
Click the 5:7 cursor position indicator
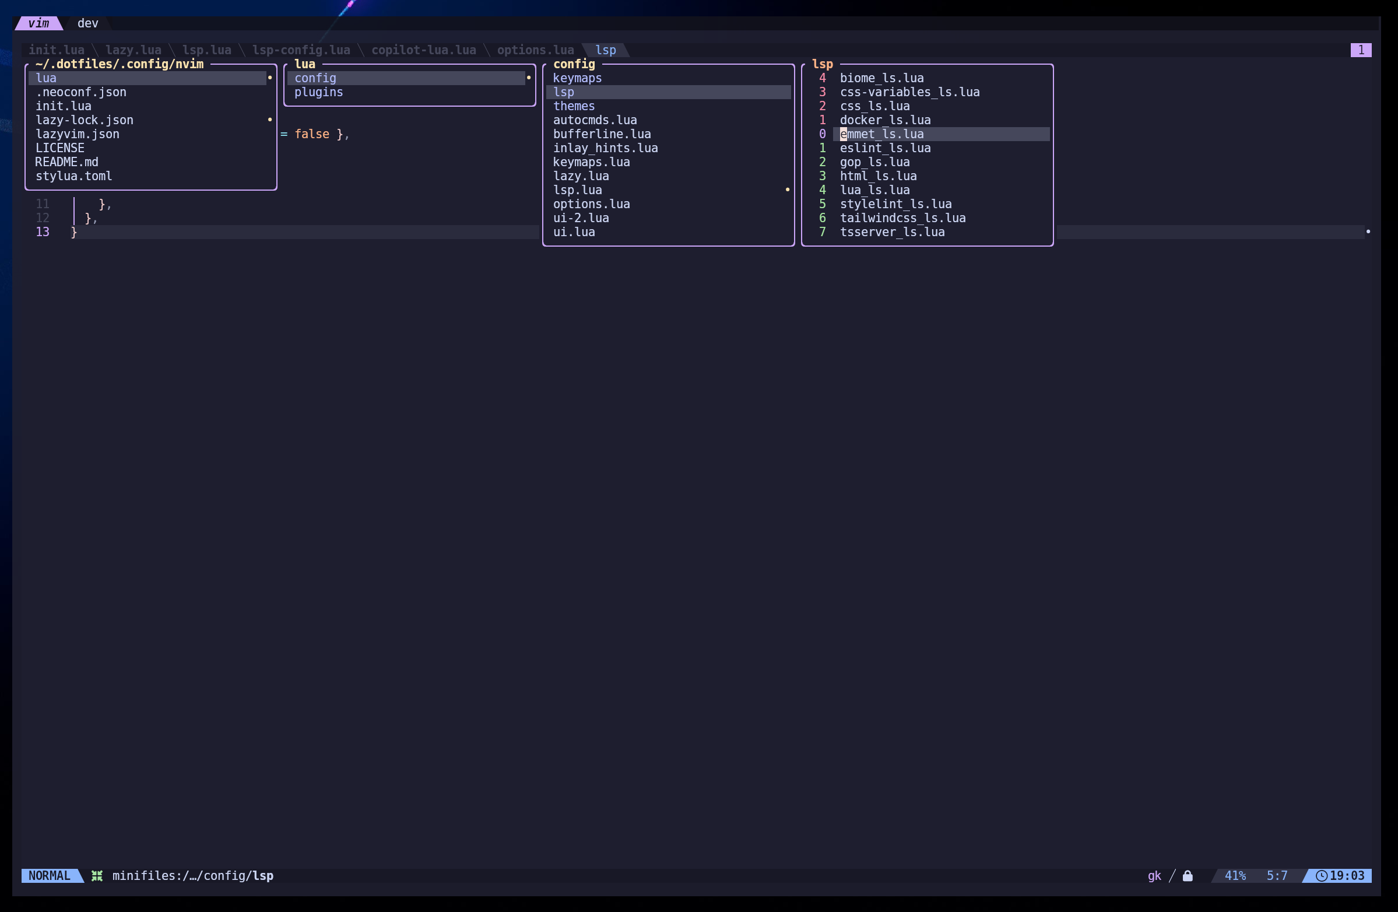[x=1278, y=876]
